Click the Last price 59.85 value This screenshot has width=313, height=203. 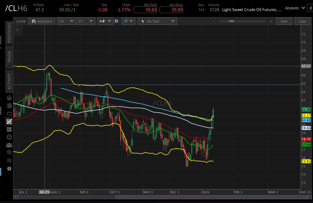pos(65,10)
